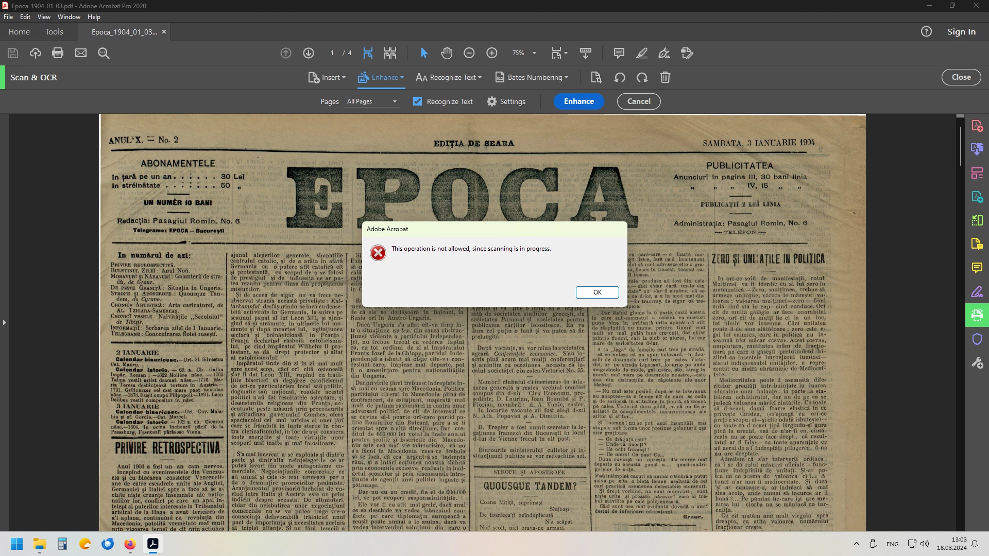Expand the 75% zoom level dropdown
Viewport: 989px width, 556px height.
coord(534,53)
